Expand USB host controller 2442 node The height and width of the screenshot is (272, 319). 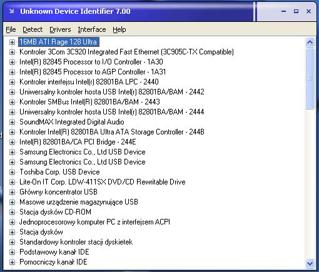coord(12,92)
